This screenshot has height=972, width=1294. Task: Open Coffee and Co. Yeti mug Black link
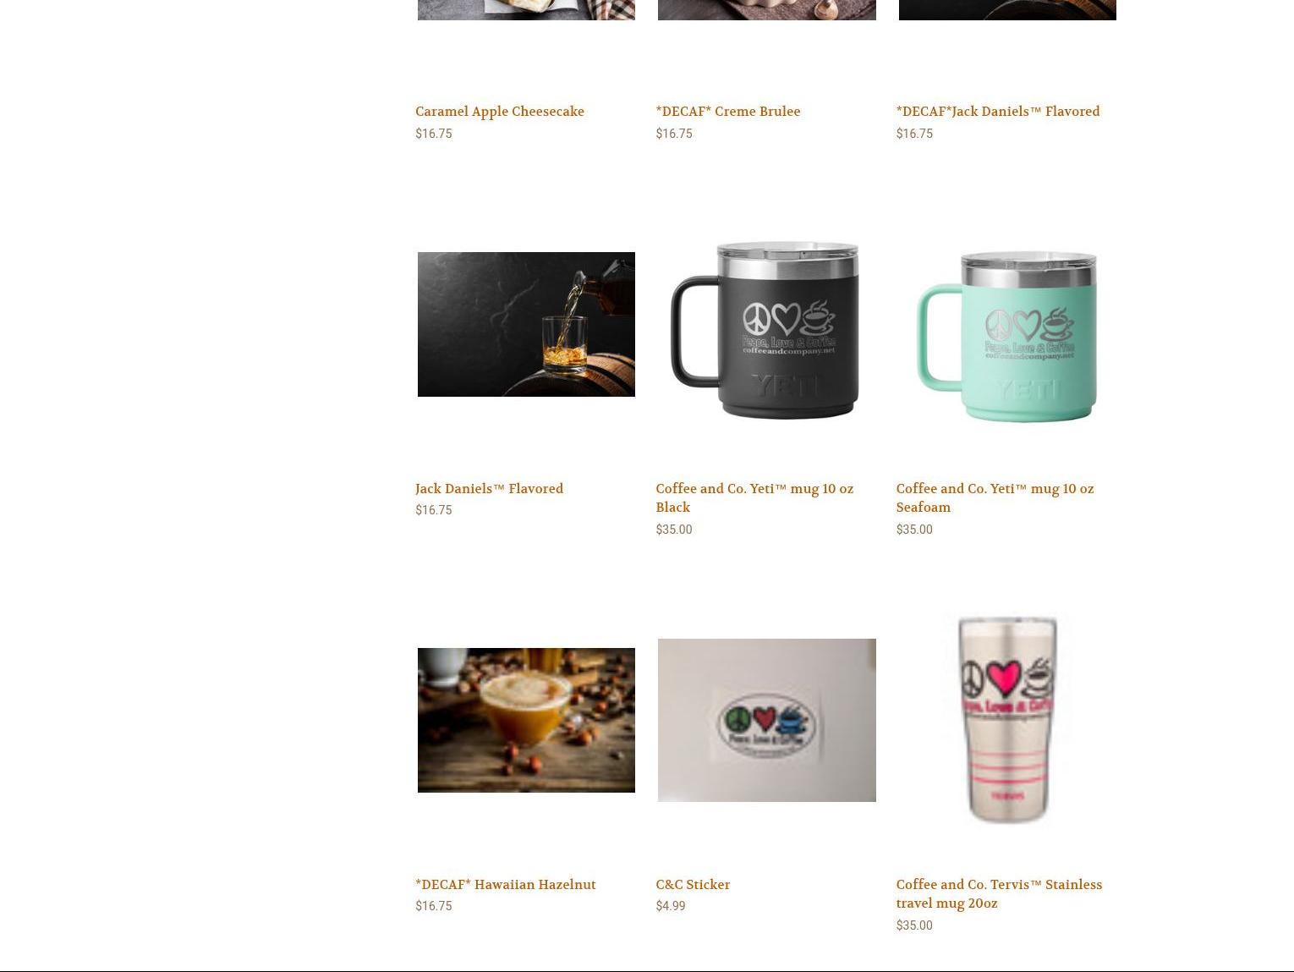tap(754, 498)
